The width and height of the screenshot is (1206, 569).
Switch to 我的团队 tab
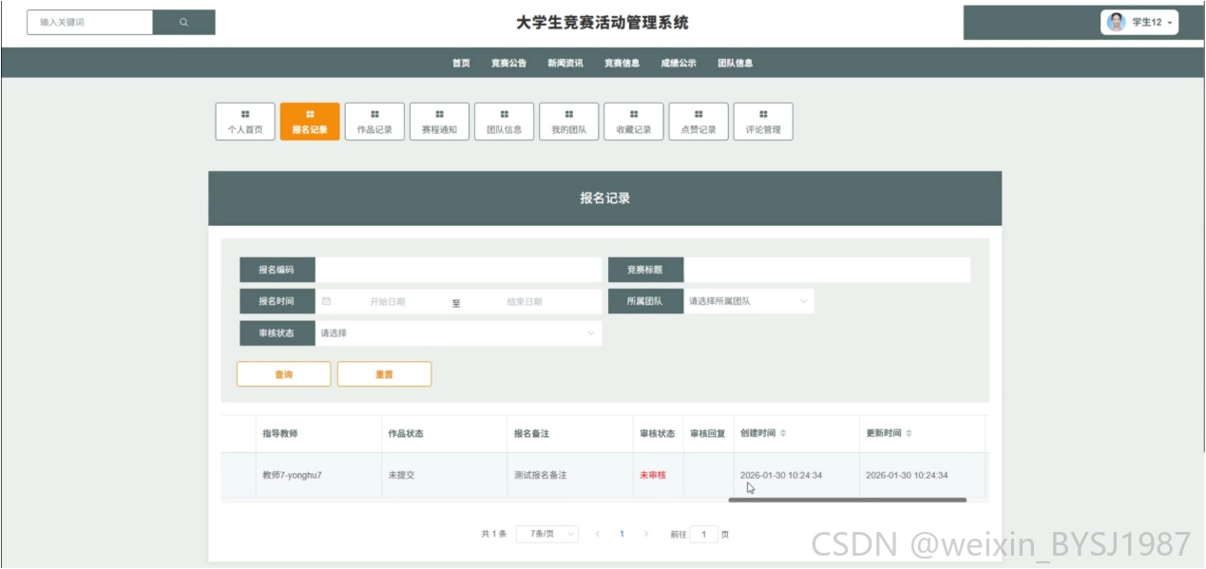[568, 122]
